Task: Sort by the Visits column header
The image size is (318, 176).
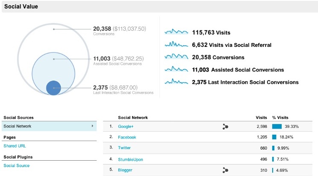Action: pos(261,117)
